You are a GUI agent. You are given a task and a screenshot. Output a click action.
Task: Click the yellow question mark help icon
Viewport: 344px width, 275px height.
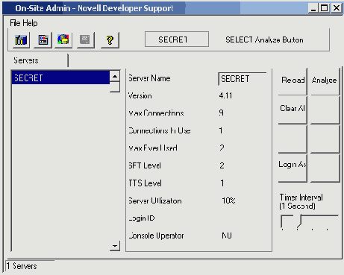click(x=110, y=39)
